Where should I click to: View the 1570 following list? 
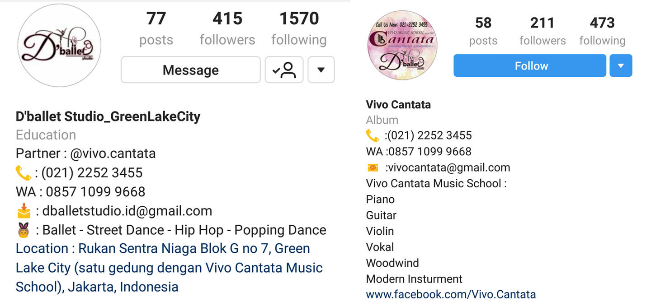[299, 28]
